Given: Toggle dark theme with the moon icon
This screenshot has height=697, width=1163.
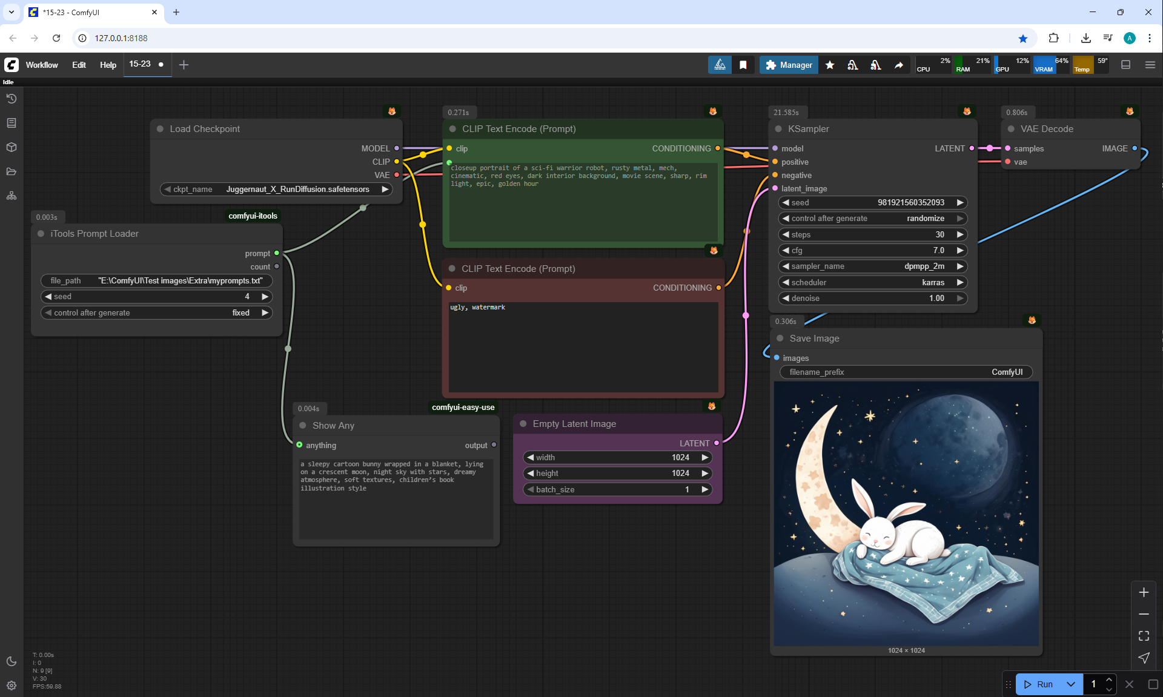Looking at the screenshot, I should pyautogui.click(x=12, y=661).
